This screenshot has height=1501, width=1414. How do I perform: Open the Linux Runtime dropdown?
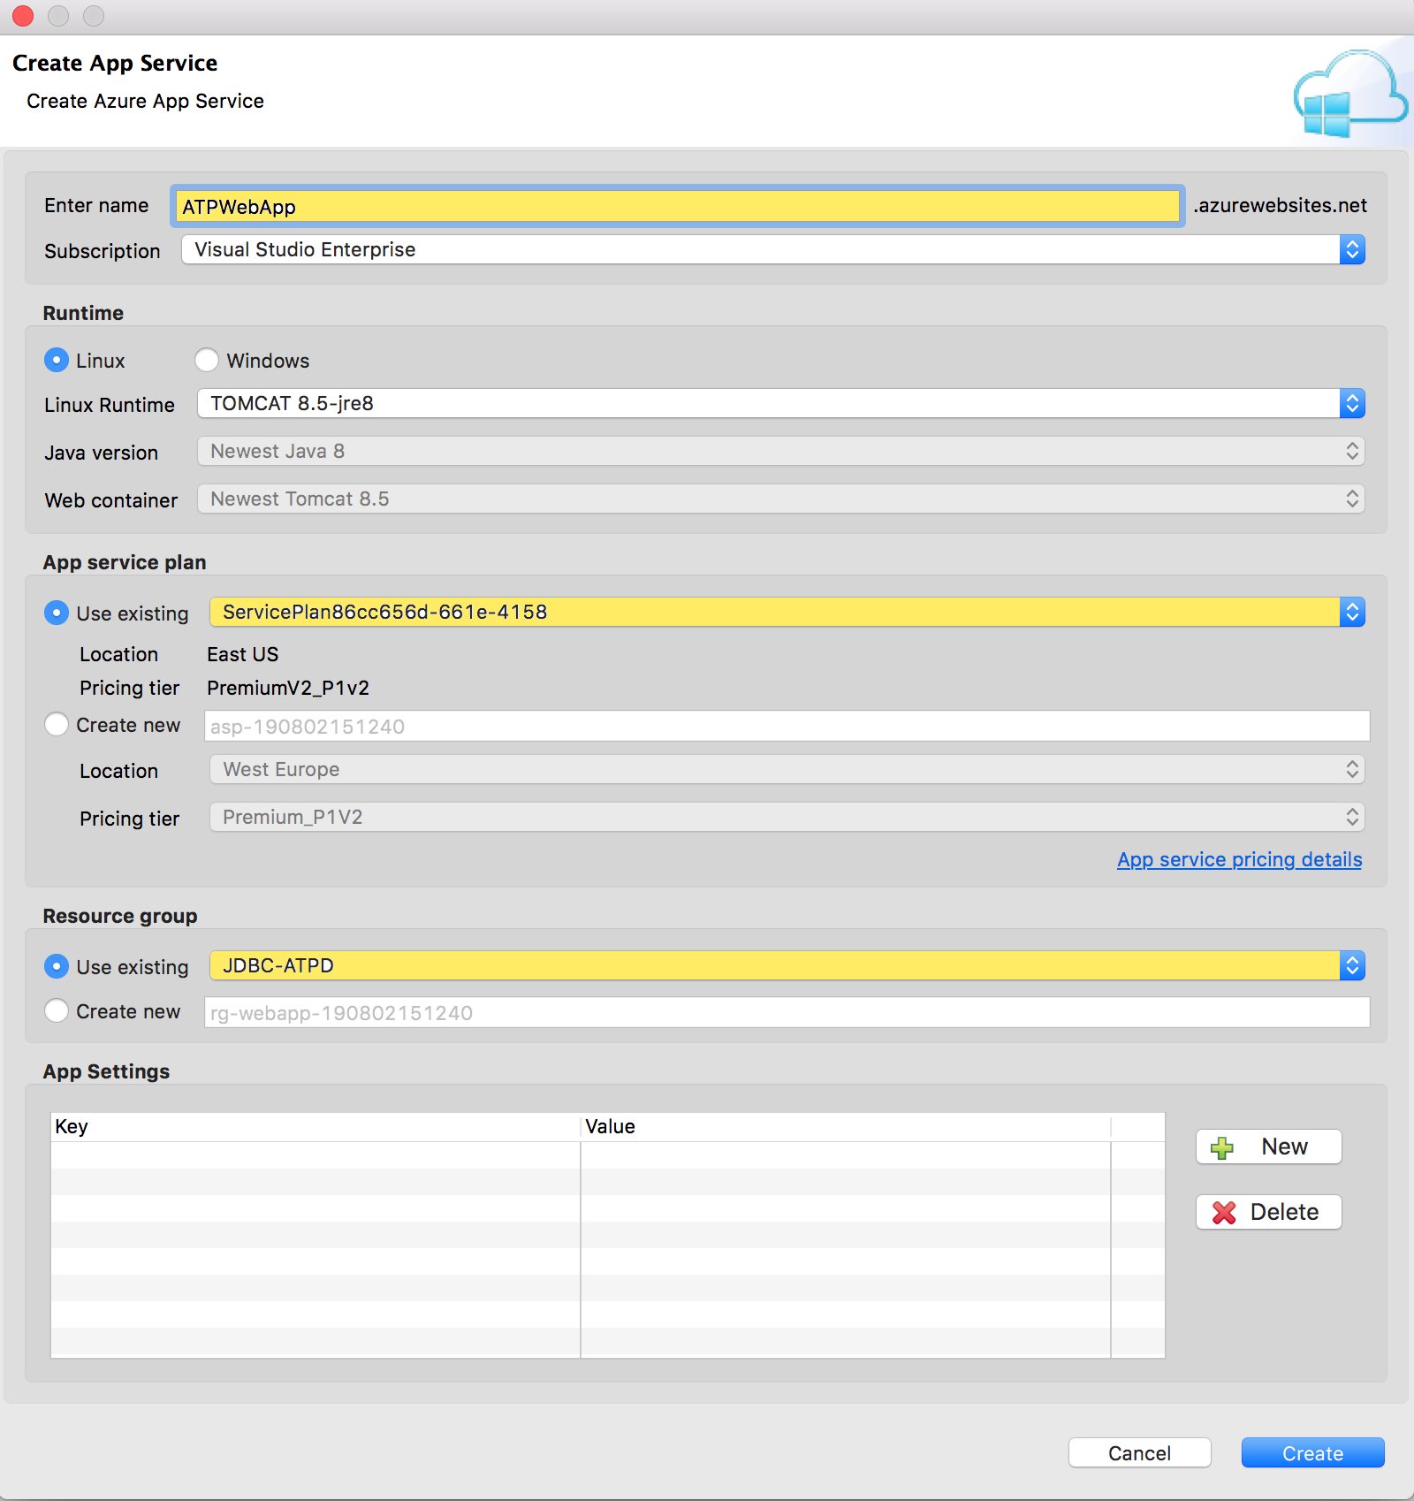(x=781, y=403)
